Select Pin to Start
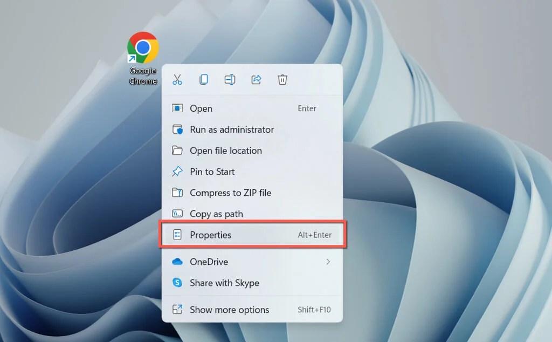The height and width of the screenshot is (342, 552). click(x=252, y=172)
